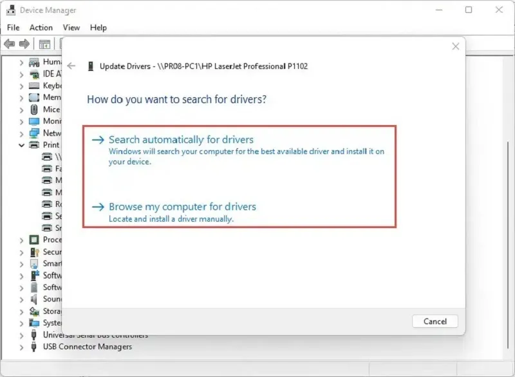Viewport: 515px width, 377px height.
Task: Expand the Smart card readers node
Action: point(21,264)
